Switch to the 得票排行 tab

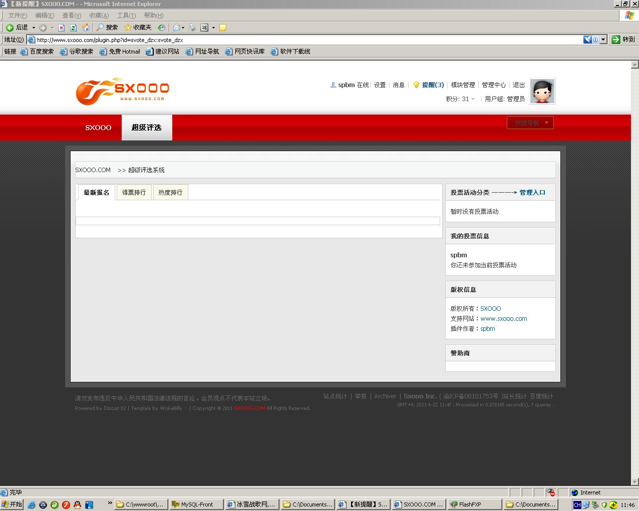(x=134, y=192)
